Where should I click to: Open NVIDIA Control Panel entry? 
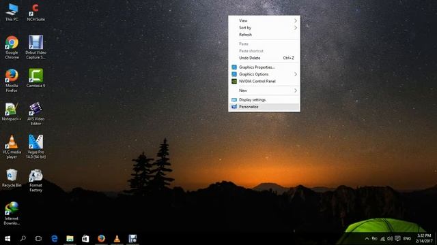point(264,82)
